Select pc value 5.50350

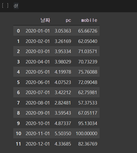(63, 133)
